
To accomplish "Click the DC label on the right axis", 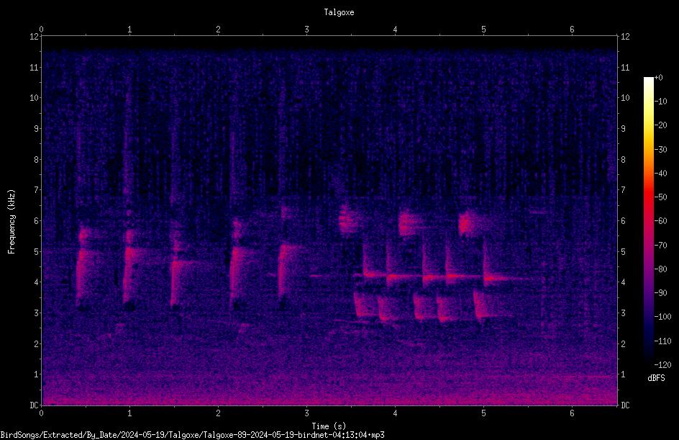I will pyautogui.click(x=625, y=405).
